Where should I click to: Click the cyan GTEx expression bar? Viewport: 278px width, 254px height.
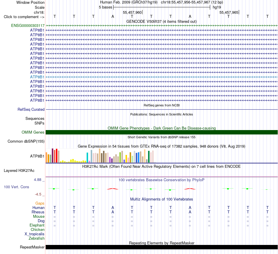tap(87, 158)
